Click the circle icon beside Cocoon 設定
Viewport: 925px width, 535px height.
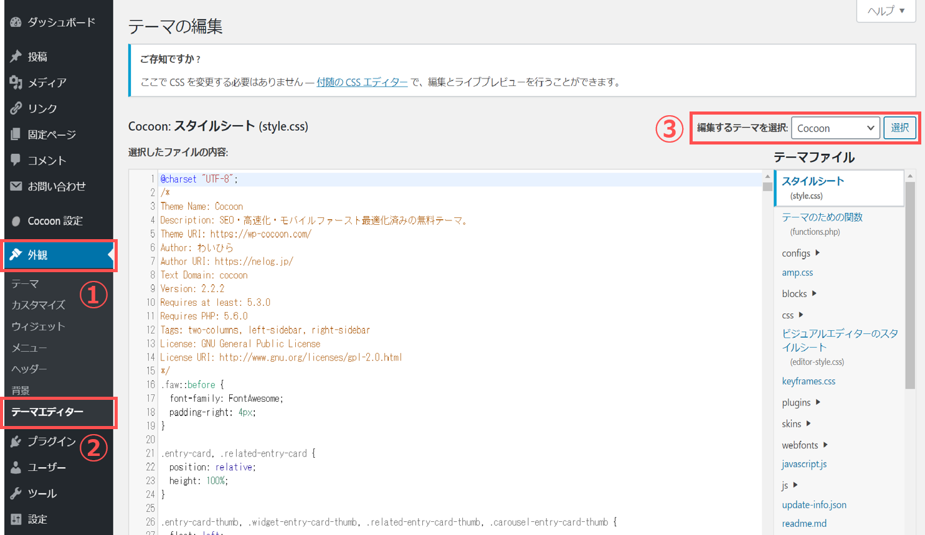pos(16,221)
